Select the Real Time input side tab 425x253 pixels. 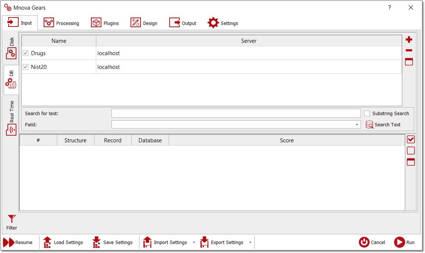click(x=11, y=118)
